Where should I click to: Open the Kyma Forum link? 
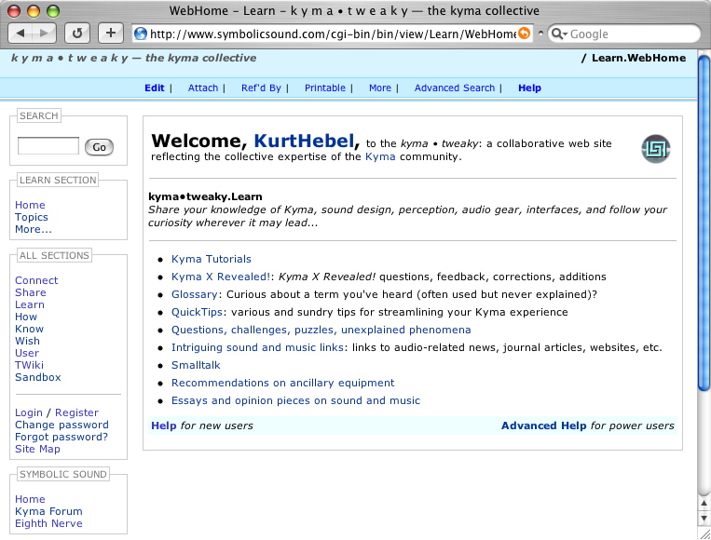pos(48,511)
